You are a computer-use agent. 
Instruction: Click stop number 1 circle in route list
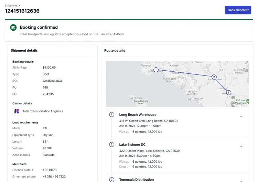(x=112, y=114)
